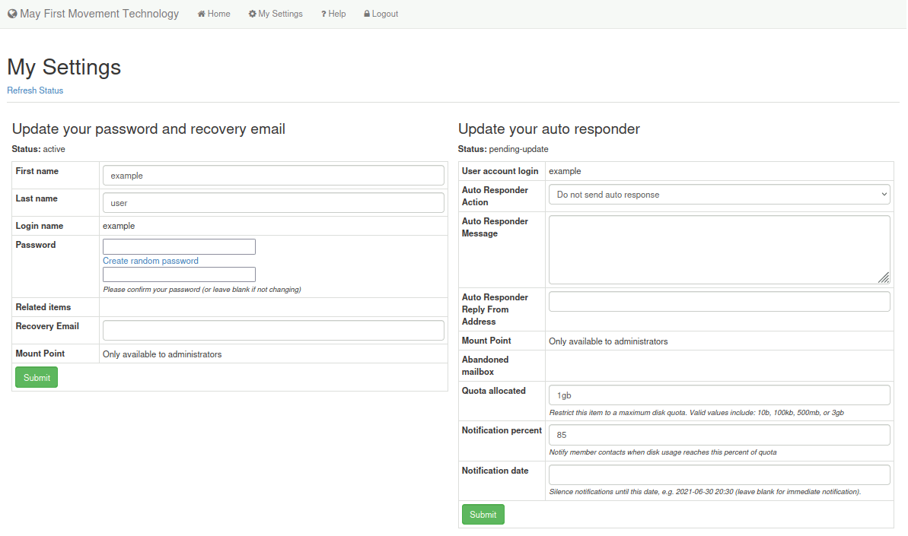Click the password confirmation field
The image size is (908, 536).
[179, 274]
